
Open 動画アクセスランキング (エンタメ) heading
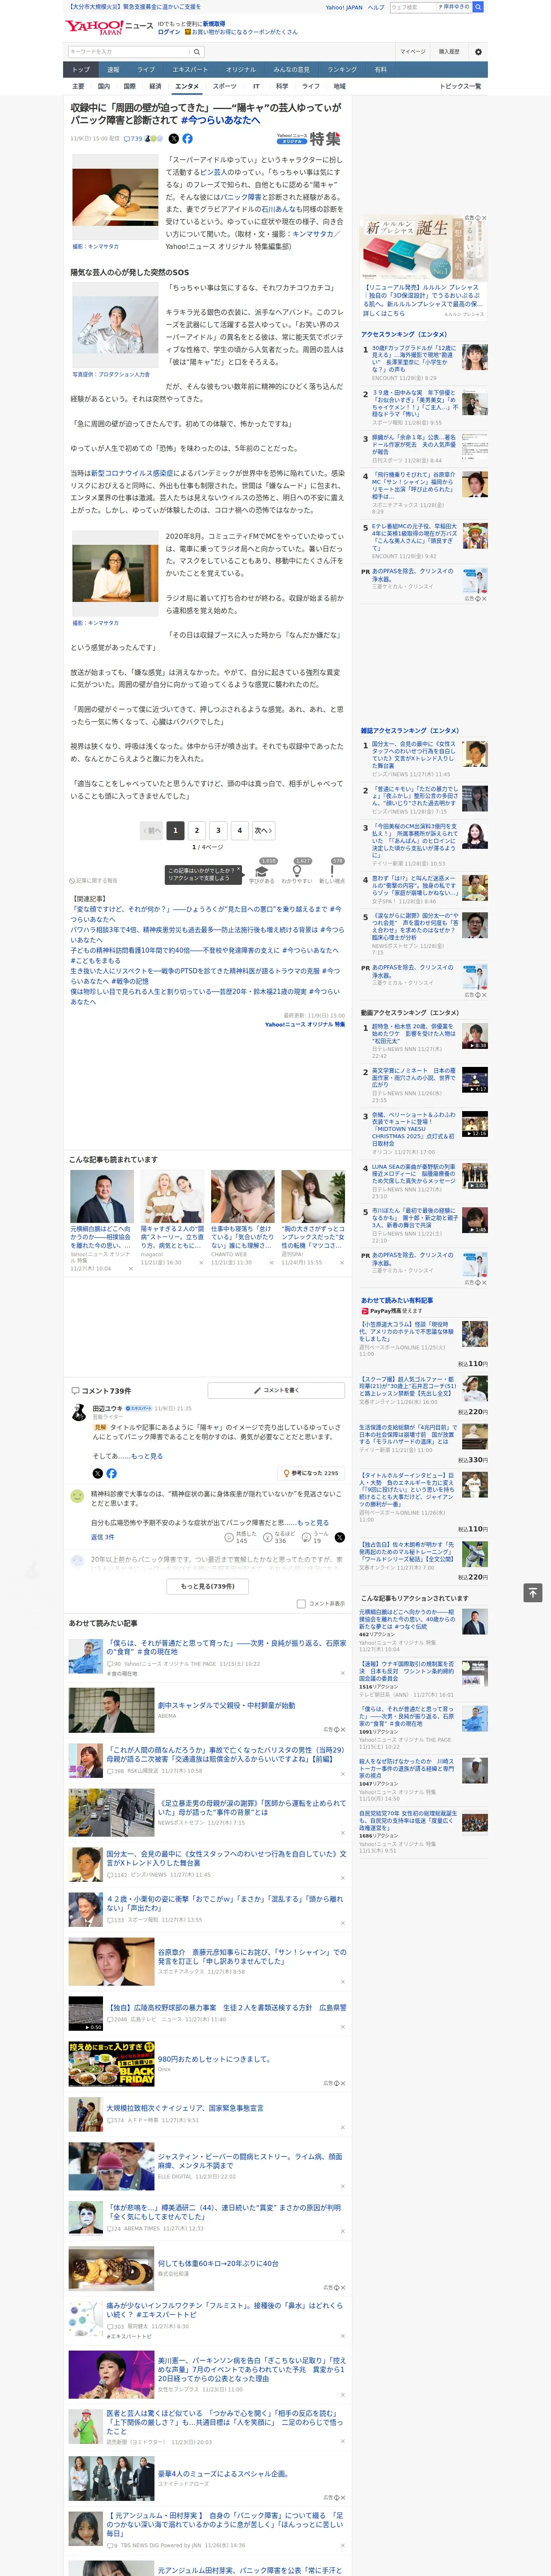click(410, 1012)
